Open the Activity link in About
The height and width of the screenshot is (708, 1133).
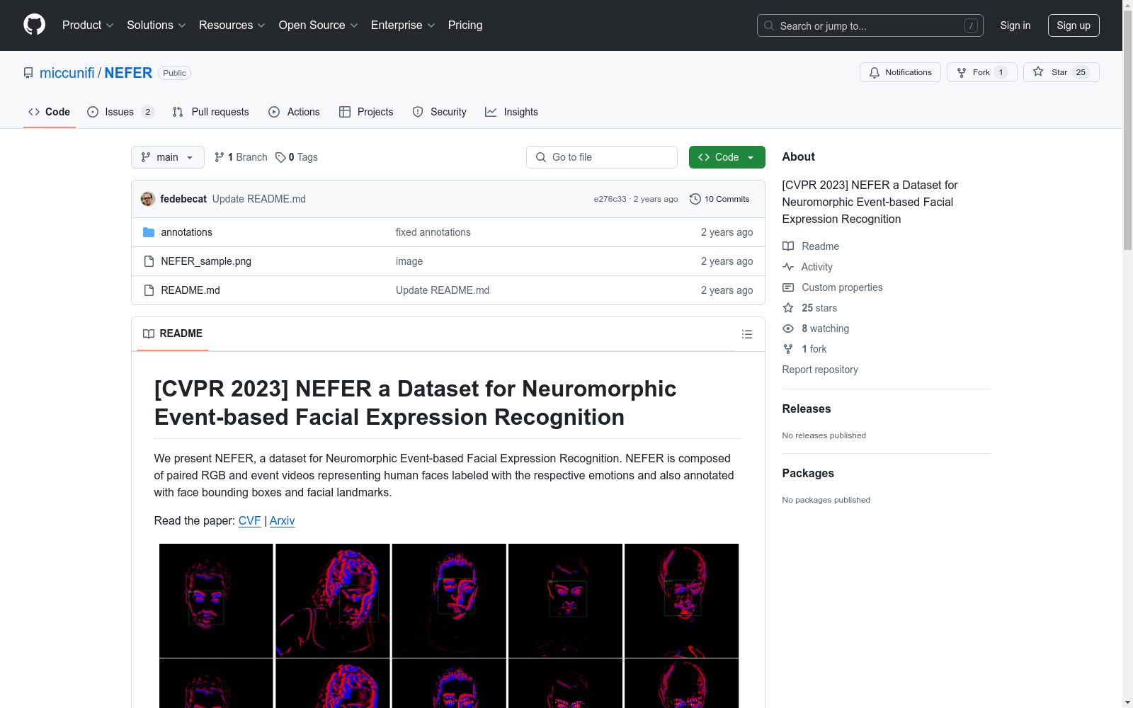pyautogui.click(x=807, y=267)
